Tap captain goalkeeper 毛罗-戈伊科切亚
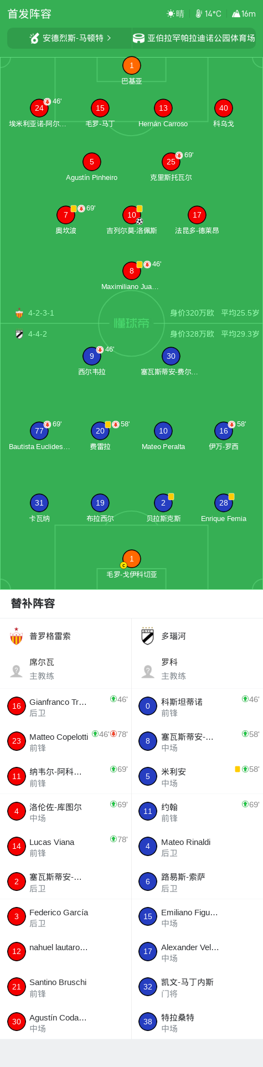 pos(131,559)
